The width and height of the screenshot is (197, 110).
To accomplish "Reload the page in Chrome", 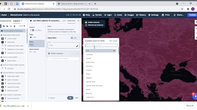I will coord(9,9).
